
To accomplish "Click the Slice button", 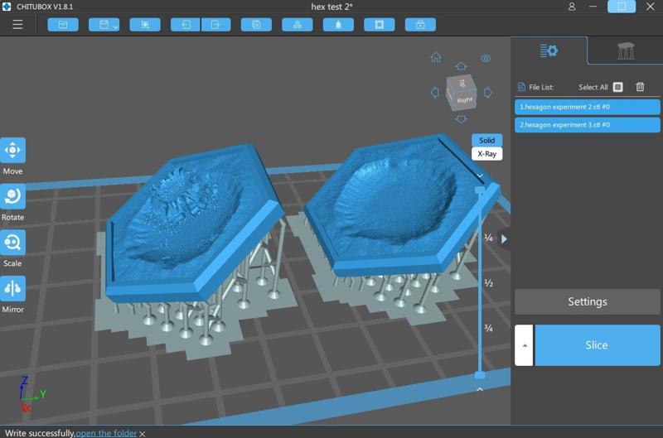I will pyautogui.click(x=597, y=345).
